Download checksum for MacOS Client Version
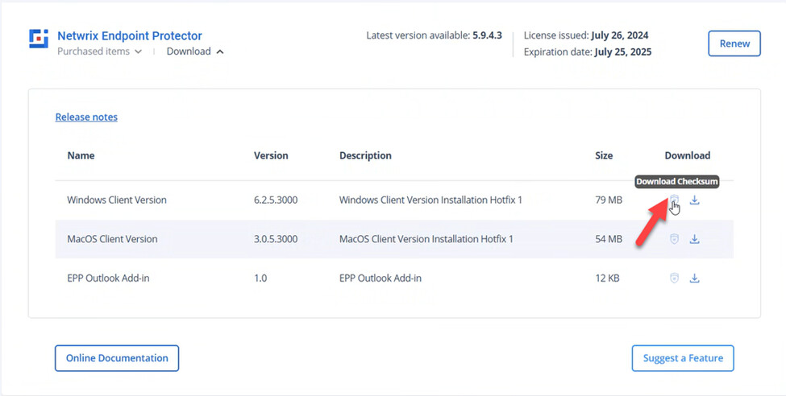The width and height of the screenshot is (786, 396). pyautogui.click(x=674, y=239)
